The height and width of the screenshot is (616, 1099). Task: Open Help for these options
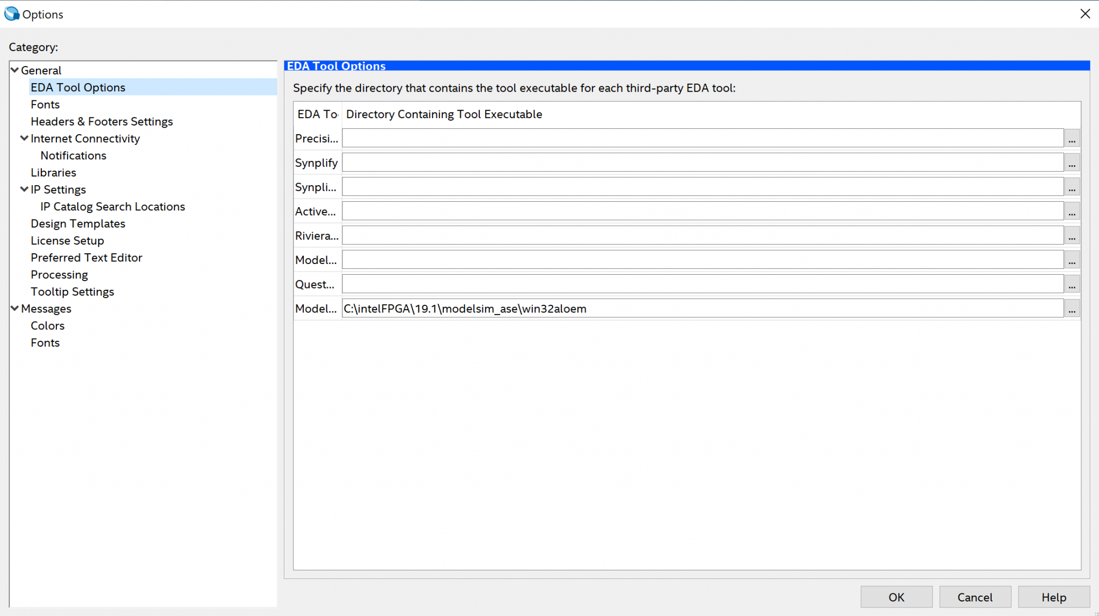click(x=1053, y=597)
